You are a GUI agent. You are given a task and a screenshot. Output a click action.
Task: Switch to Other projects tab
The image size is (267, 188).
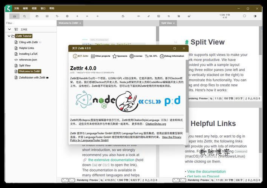[x=100, y=56]
